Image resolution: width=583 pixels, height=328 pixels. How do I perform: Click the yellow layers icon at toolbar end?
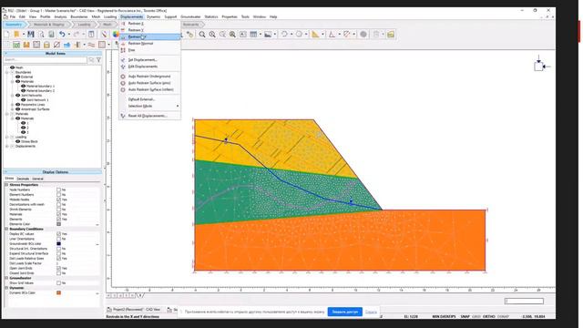click(x=391, y=35)
